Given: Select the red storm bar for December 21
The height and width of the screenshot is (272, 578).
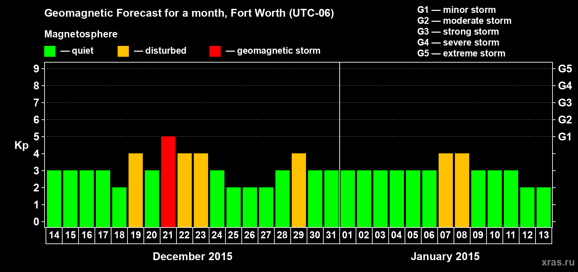Looking at the screenshot, I should [168, 182].
